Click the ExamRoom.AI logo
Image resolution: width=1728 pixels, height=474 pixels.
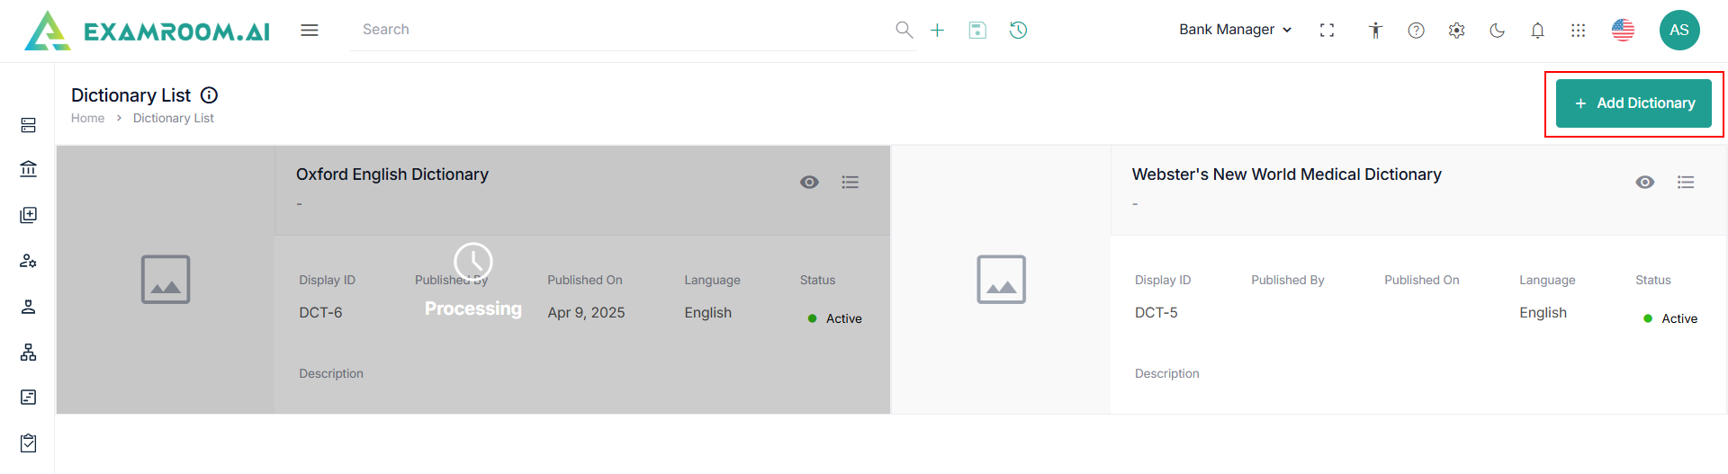point(148,31)
